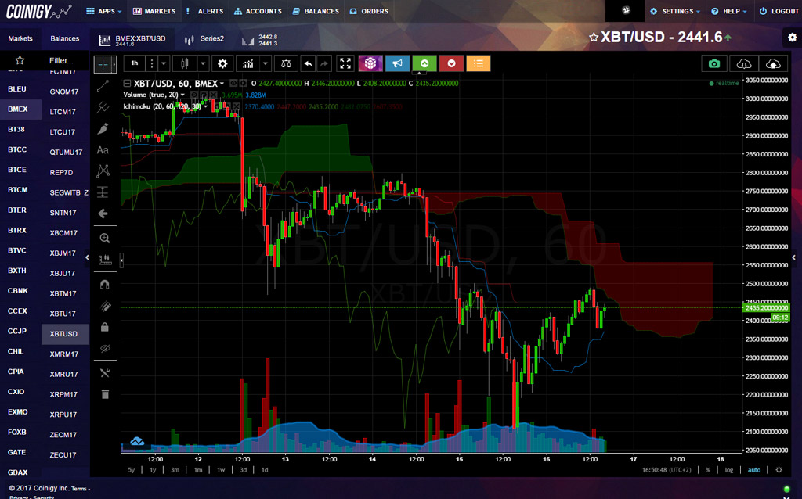Redo the chart action
The image size is (802, 499).
(x=323, y=64)
